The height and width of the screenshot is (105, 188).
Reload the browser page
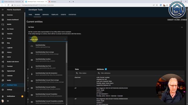[x=9, y=5]
